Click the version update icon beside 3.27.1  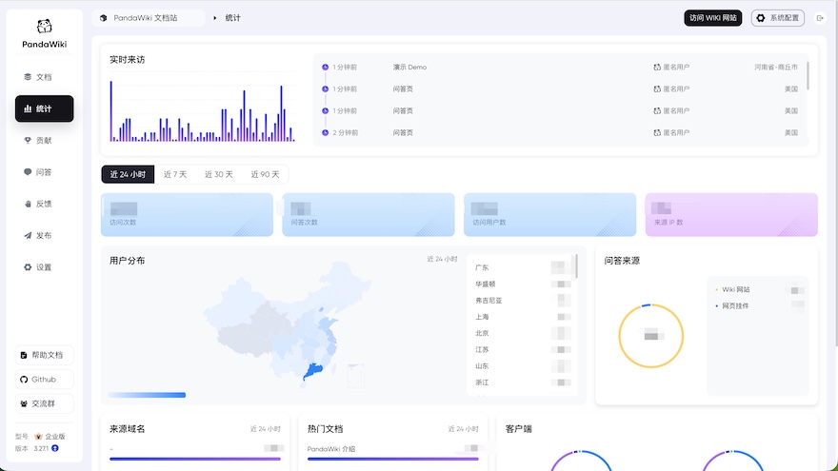[55, 447]
